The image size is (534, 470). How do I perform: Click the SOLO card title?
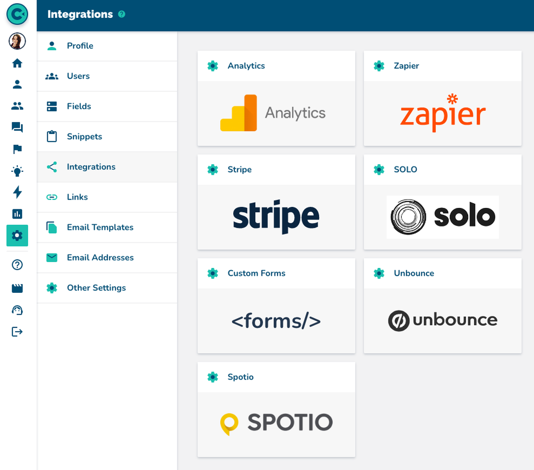[405, 170]
